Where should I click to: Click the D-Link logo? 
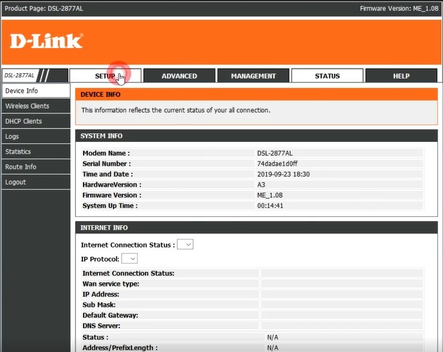coord(47,41)
